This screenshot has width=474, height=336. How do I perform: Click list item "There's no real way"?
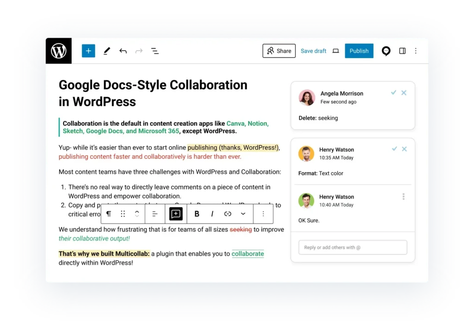coord(169,191)
